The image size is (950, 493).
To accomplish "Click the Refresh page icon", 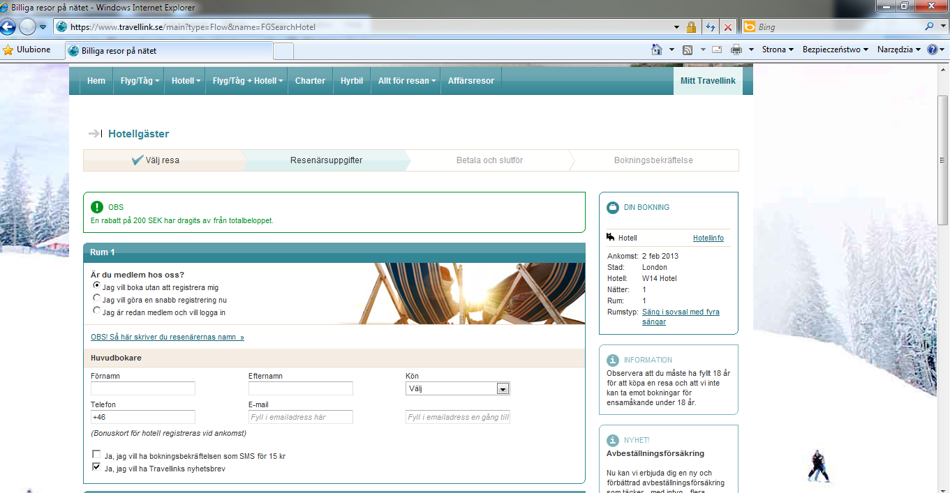I will click(x=711, y=27).
